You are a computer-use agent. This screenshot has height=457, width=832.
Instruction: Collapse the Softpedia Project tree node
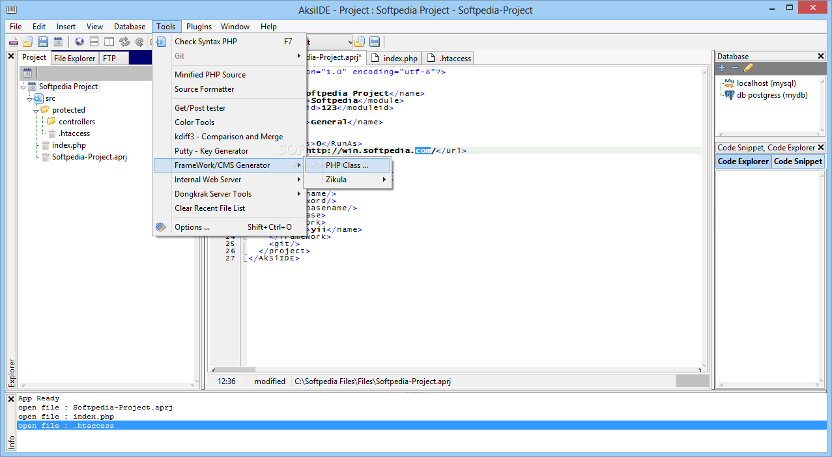click(x=23, y=87)
